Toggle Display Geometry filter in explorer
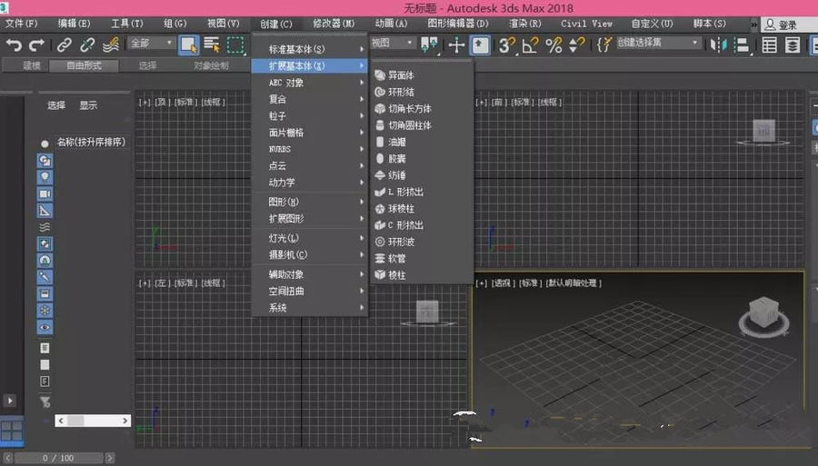 [x=45, y=161]
